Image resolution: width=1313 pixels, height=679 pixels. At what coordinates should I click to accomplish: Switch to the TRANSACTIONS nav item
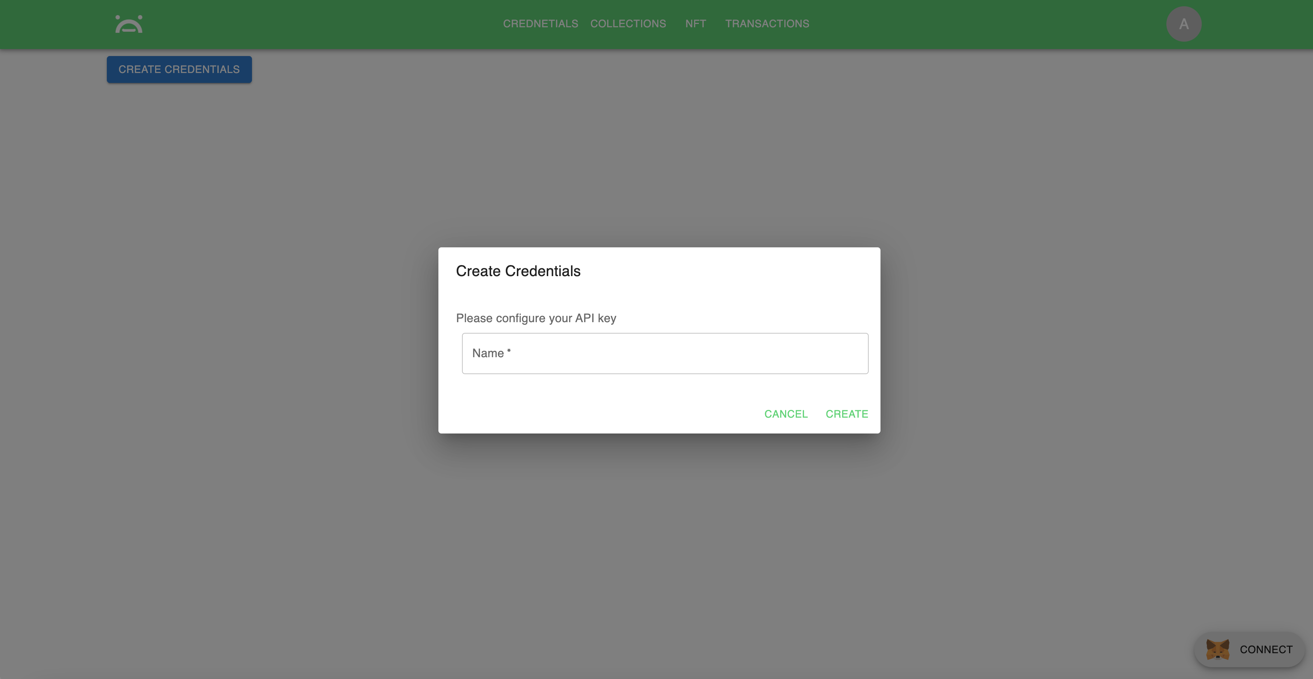pos(767,24)
